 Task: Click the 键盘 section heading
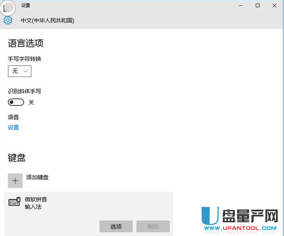point(17,158)
